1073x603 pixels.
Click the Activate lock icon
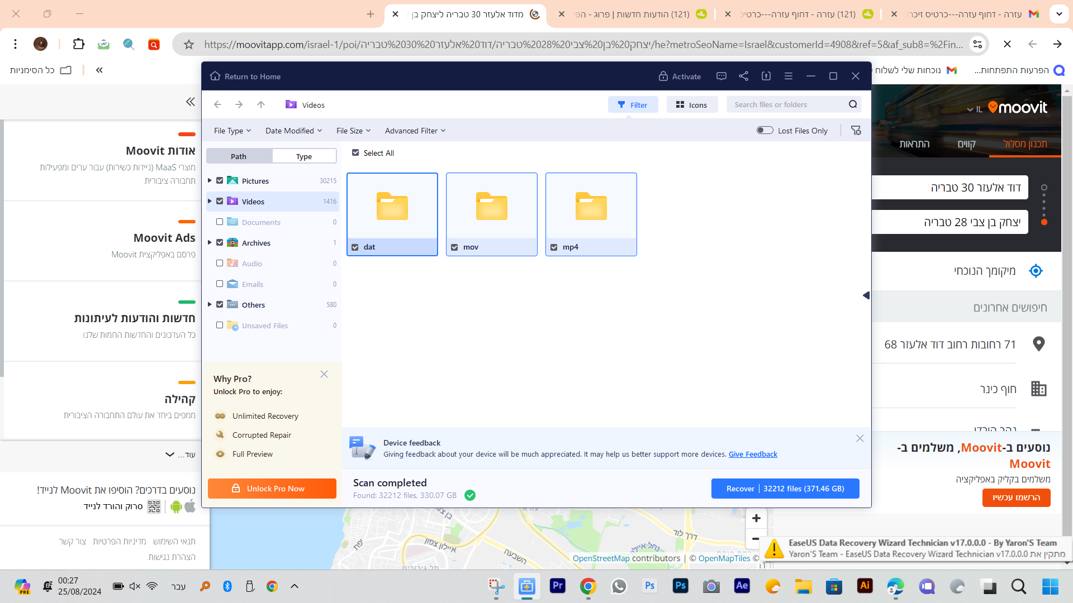[663, 76]
